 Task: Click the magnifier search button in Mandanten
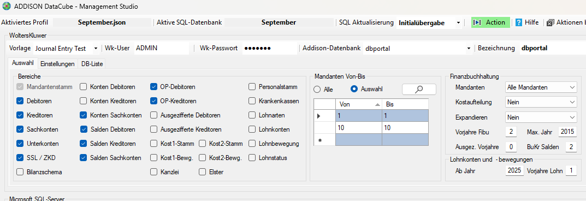click(419, 89)
